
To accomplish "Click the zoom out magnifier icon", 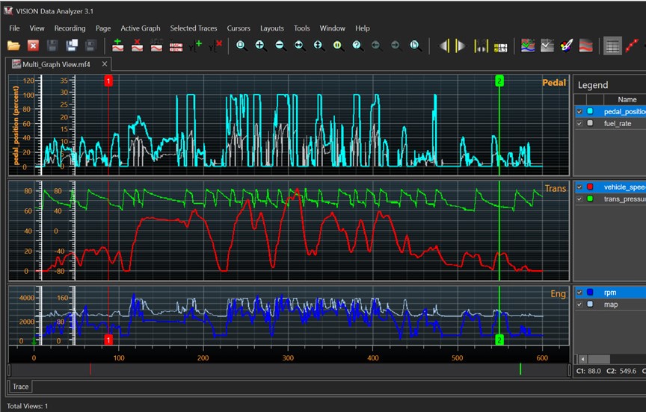I will click(280, 46).
